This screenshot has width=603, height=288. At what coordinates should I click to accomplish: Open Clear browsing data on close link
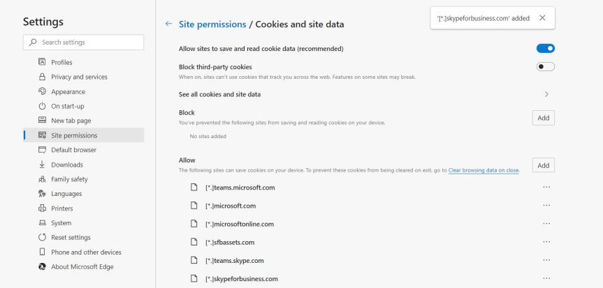tap(484, 170)
